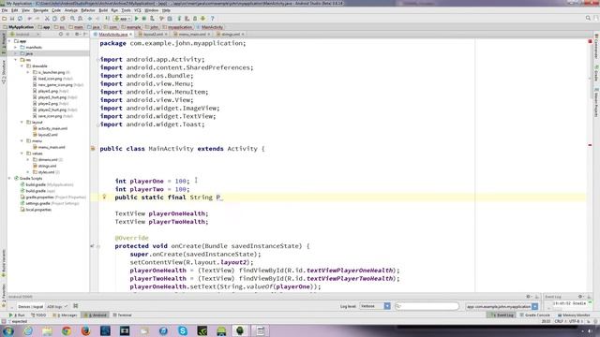Open the Log level Verbose dropdown
The height and width of the screenshot is (337, 600).
[375, 306]
